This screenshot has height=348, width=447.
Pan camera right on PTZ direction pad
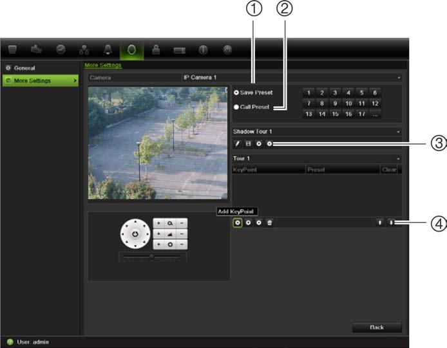(x=147, y=234)
